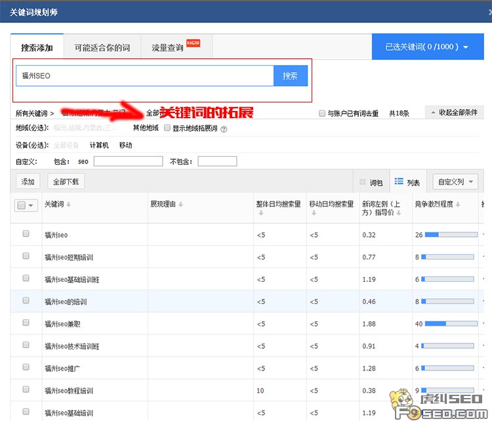Open the 流量查询 tab
The image size is (492, 421).
168,47
